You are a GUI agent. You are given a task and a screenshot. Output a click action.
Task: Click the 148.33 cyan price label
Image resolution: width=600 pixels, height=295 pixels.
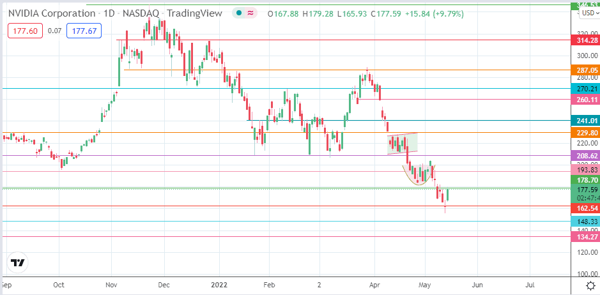[585, 221]
